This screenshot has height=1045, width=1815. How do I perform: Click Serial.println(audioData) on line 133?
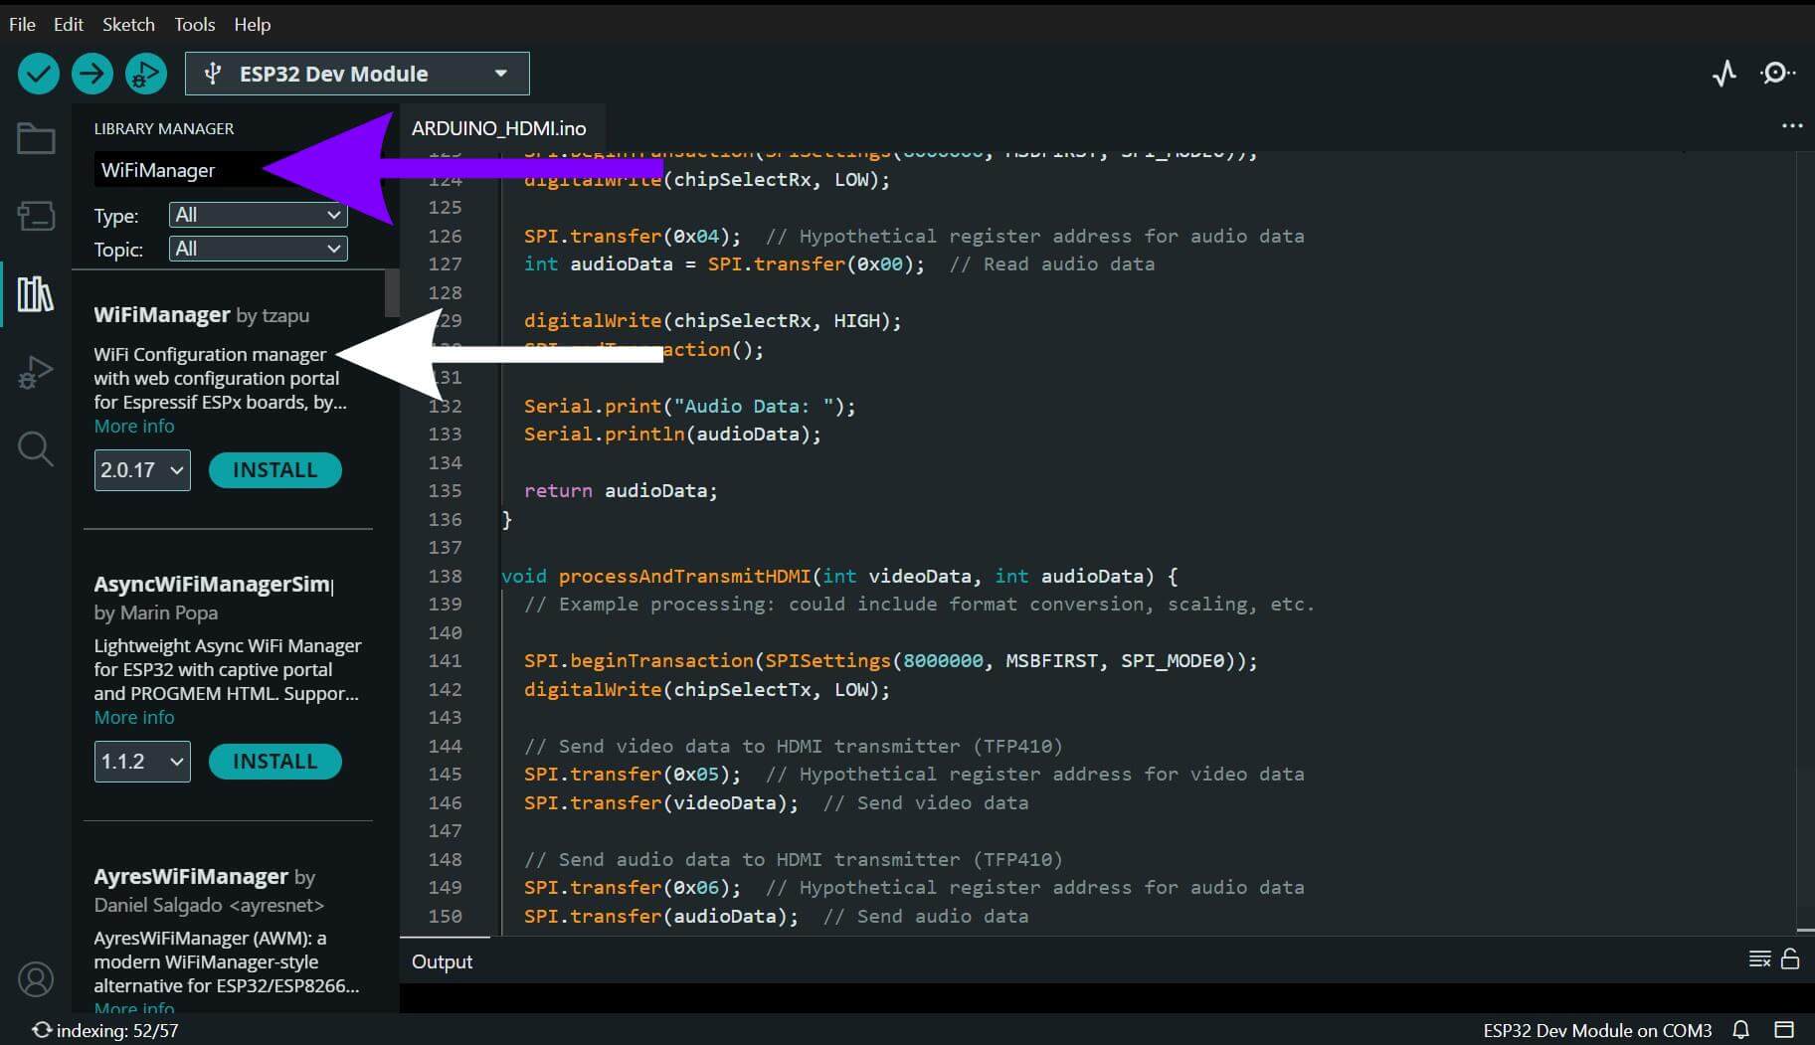tap(672, 435)
